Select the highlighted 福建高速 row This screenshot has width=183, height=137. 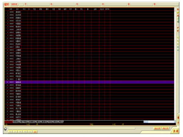(x=89, y=82)
